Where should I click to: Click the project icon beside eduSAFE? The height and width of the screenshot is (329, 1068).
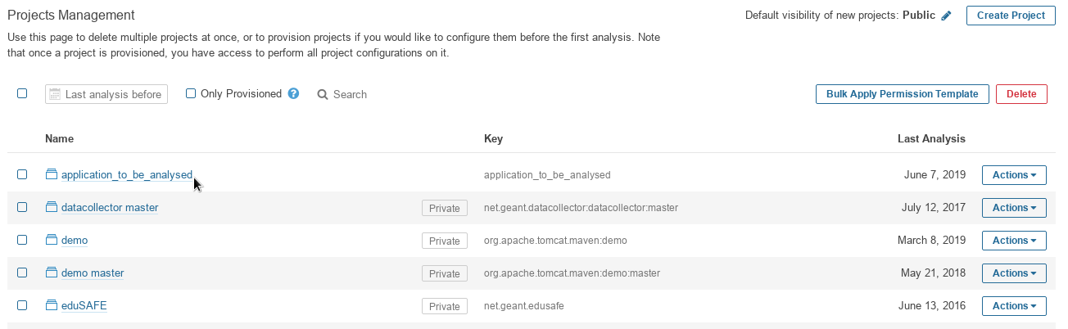coord(52,305)
